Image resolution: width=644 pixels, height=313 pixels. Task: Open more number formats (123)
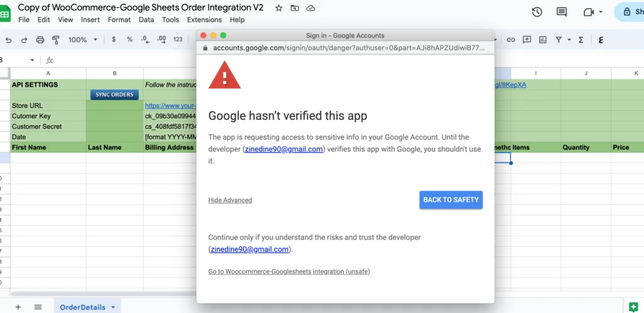pyautogui.click(x=178, y=40)
